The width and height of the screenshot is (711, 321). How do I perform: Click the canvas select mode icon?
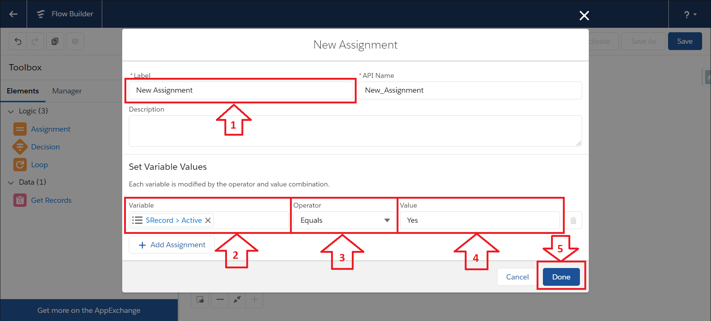tap(200, 300)
